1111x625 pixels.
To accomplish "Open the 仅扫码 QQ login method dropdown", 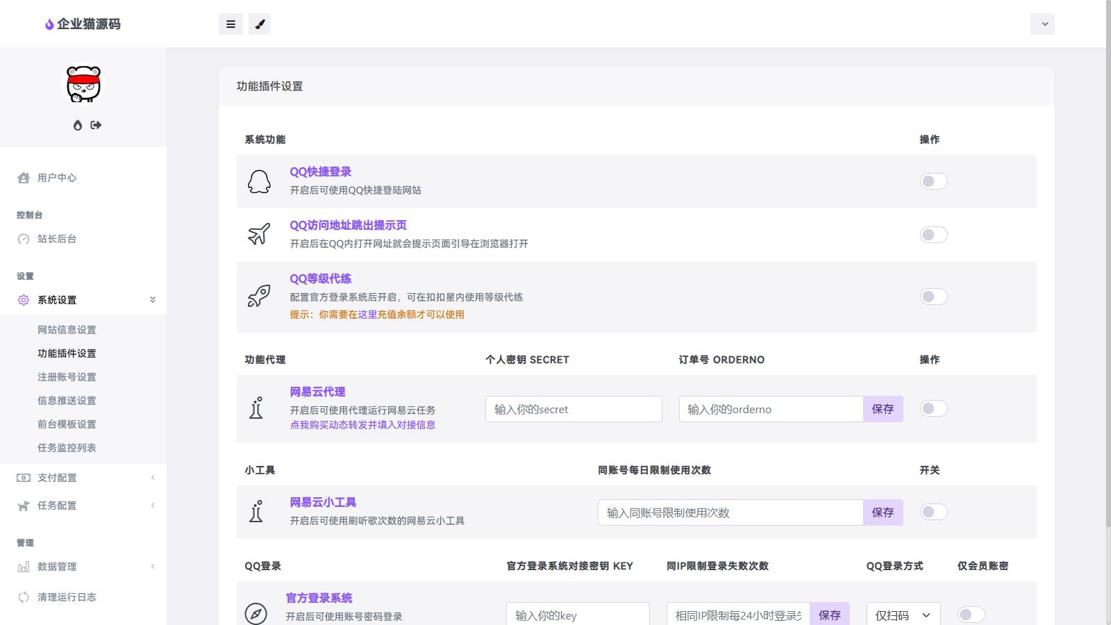I will (903, 615).
